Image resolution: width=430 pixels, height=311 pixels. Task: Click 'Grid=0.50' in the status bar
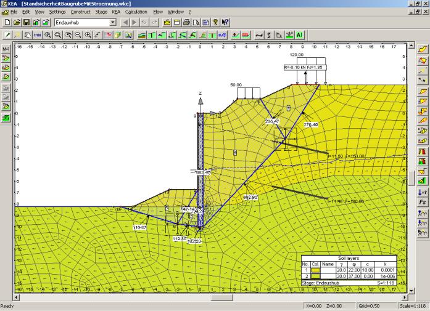pyautogui.click(x=369, y=306)
